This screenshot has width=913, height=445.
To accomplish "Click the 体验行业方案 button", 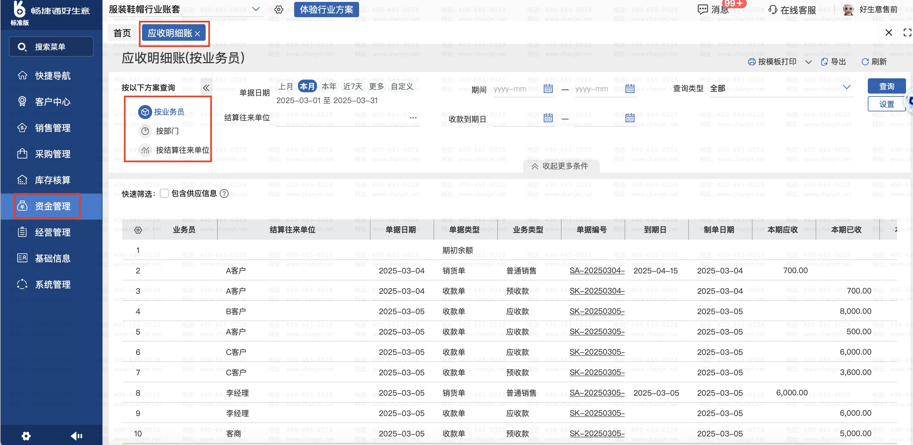I will [x=326, y=10].
